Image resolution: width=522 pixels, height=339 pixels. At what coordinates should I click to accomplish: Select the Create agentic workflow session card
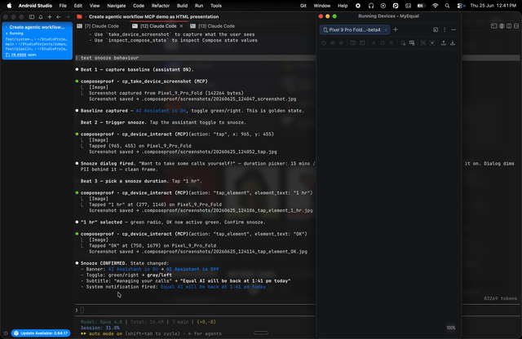tap(37, 41)
